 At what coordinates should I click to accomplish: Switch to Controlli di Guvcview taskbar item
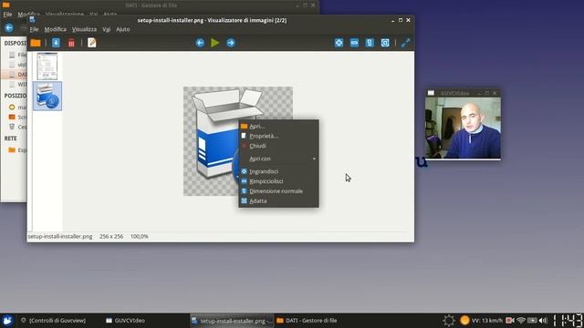(53, 320)
